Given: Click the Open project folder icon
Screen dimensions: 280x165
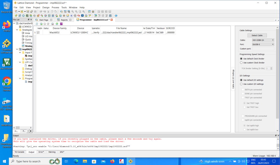Looking at the screenshot, I should coord(22,11).
